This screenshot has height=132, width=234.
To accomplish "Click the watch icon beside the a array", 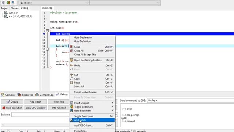I will [6, 16].
